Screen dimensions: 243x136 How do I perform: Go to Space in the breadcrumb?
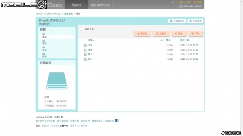pos(39,14)
